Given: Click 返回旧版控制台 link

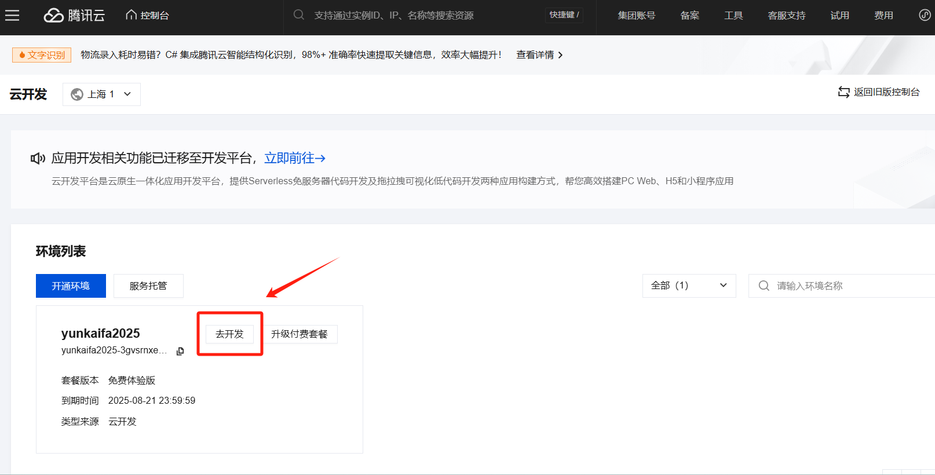Looking at the screenshot, I should click(886, 92).
